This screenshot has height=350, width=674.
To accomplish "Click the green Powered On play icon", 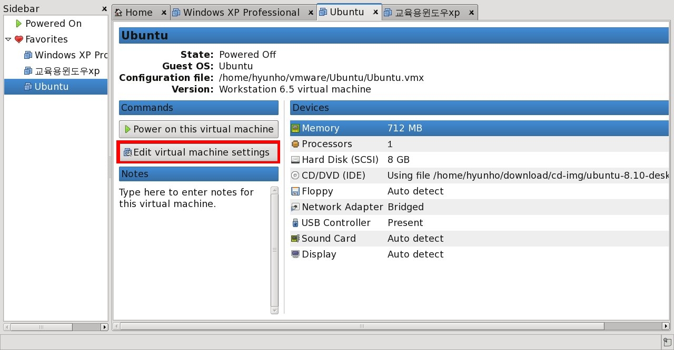I will (x=19, y=24).
